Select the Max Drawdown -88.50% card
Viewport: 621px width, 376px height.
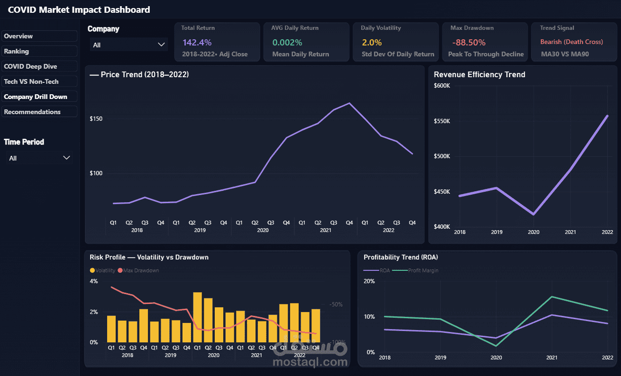[485, 42]
